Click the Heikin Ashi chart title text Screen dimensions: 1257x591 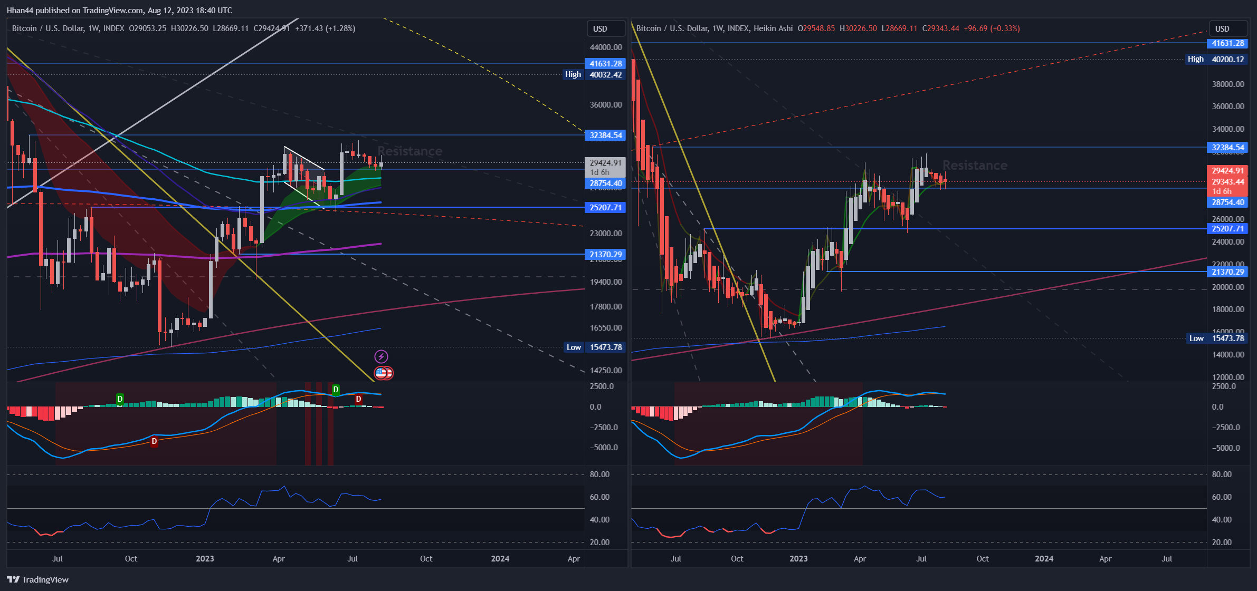click(715, 28)
